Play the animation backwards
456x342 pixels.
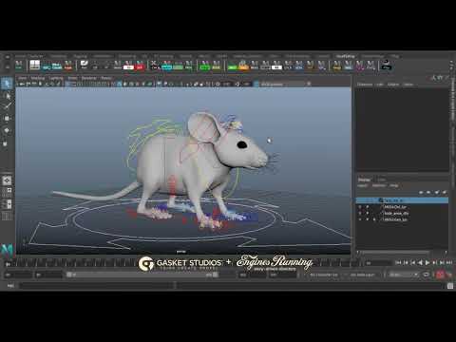tap(420, 262)
